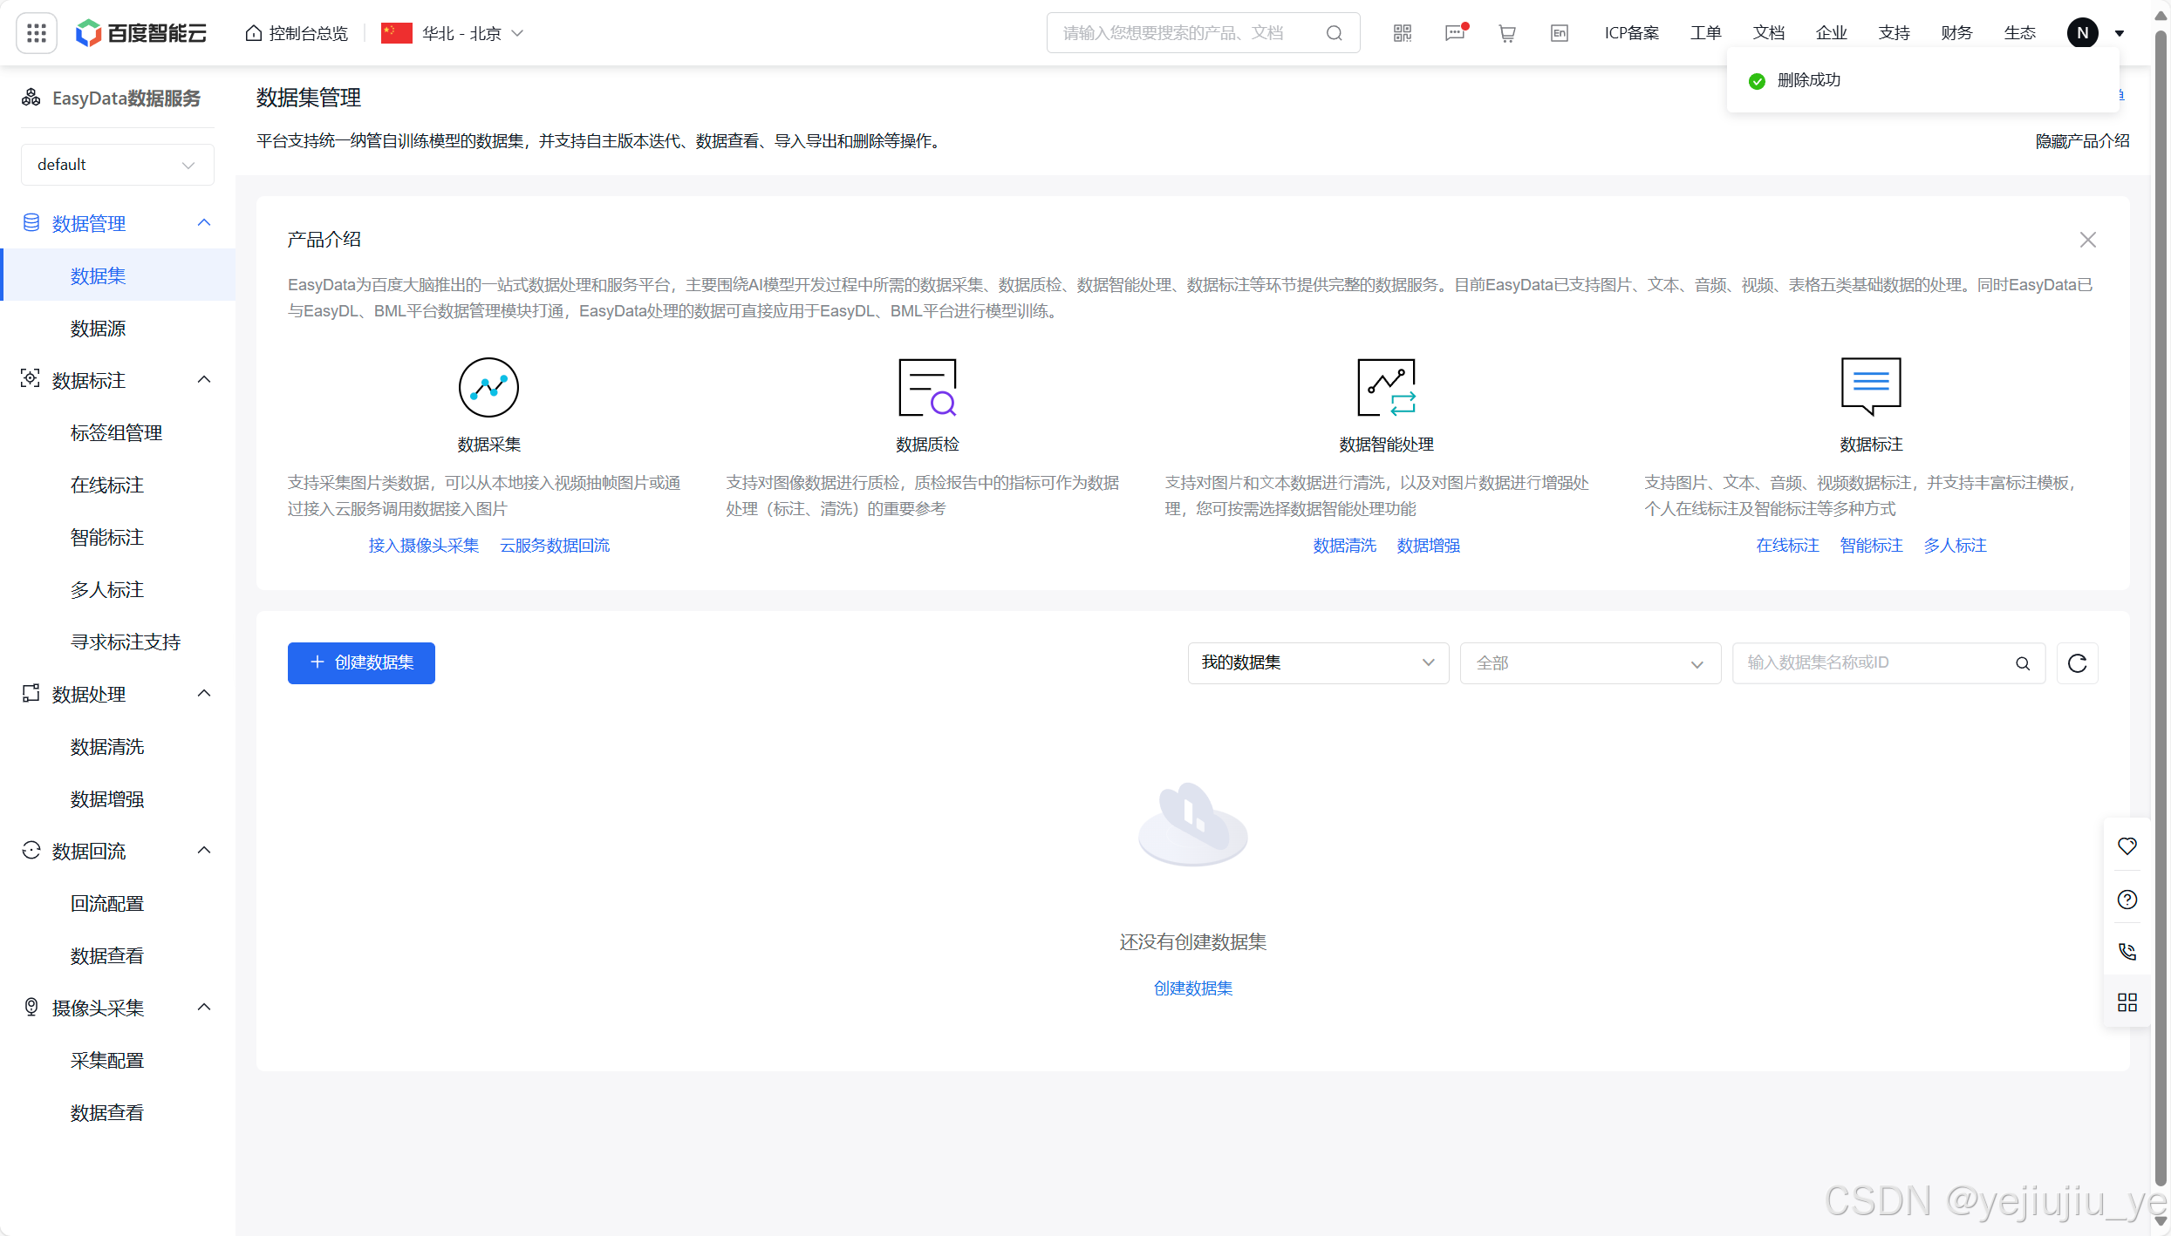This screenshot has height=1236, width=2171.
Task: Click search icon in dataset name field
Action: 2022,663
